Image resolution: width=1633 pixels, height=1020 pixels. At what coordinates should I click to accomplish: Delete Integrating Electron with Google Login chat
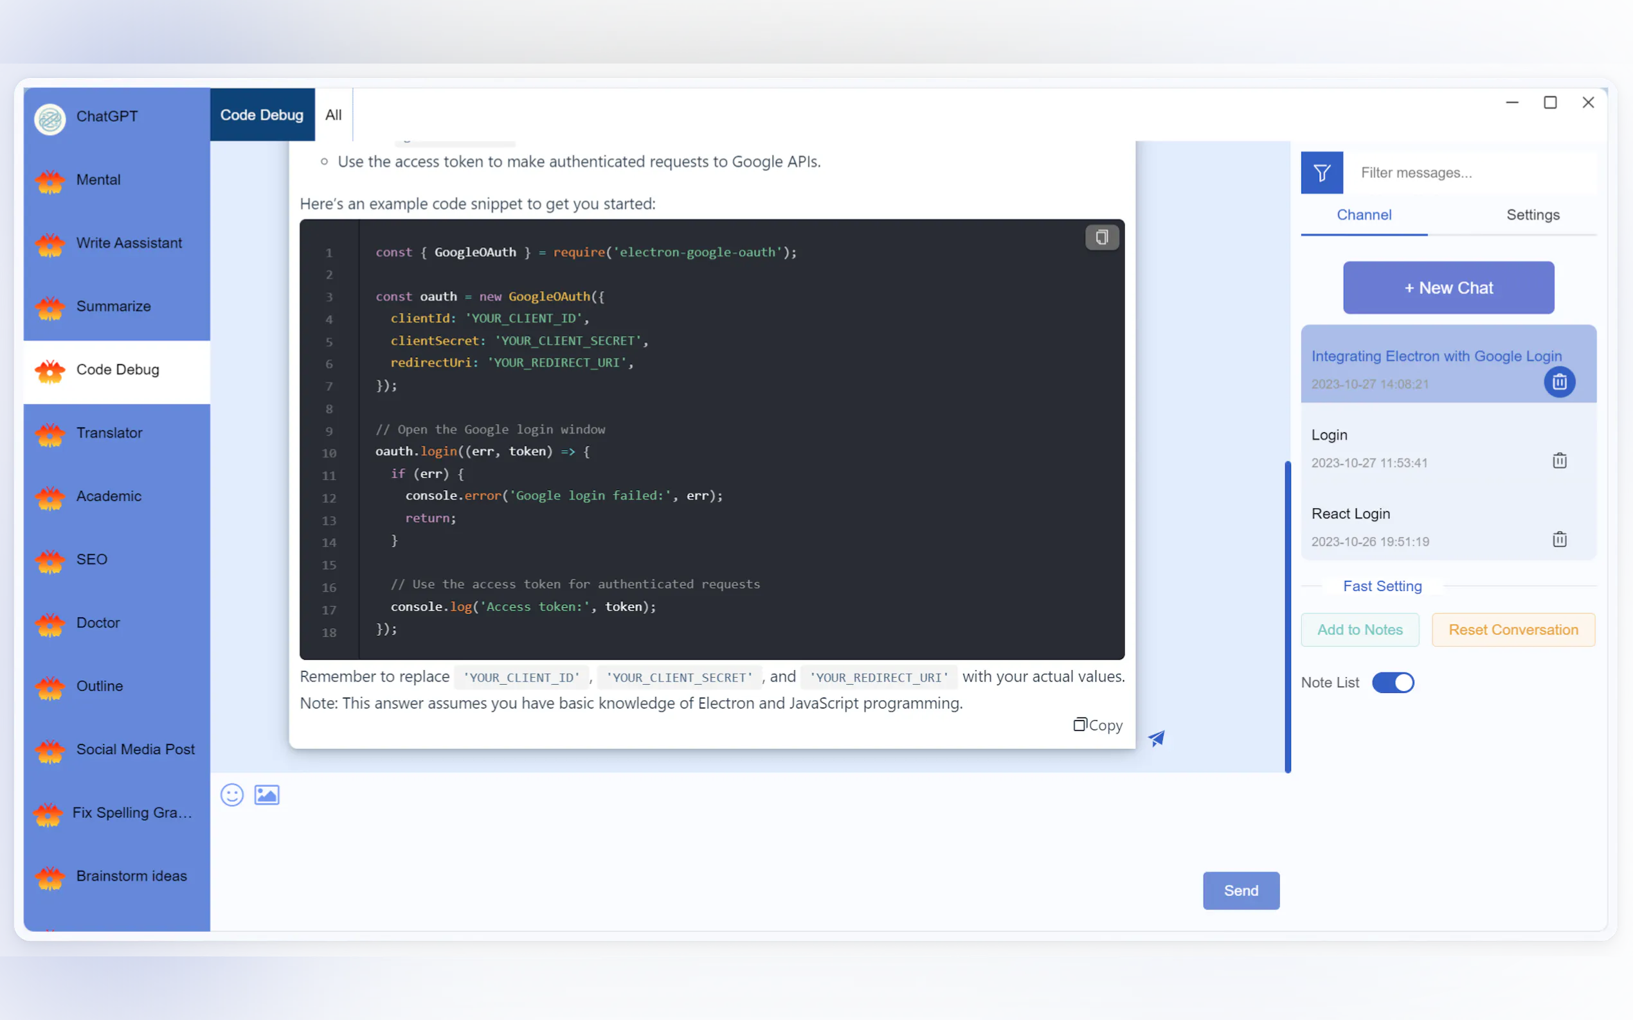click(x=1558, y=383)
